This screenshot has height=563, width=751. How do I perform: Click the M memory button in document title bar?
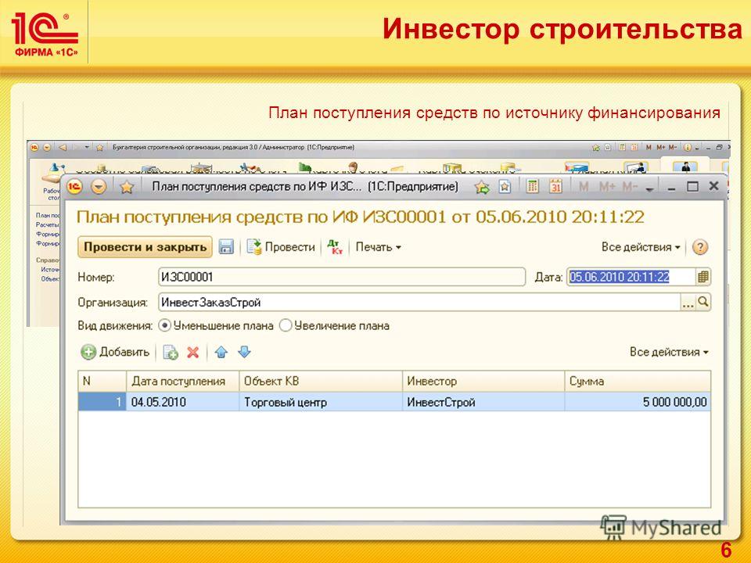[x=584, y=186]
